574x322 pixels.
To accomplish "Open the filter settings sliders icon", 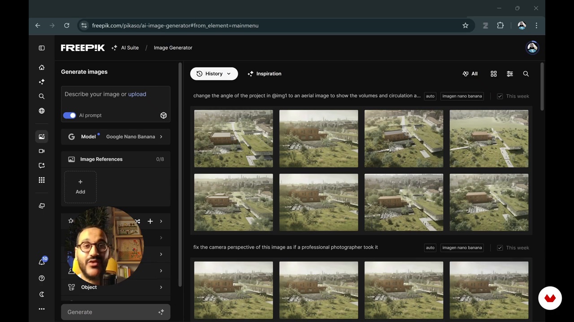I will (x=509, y=74).
